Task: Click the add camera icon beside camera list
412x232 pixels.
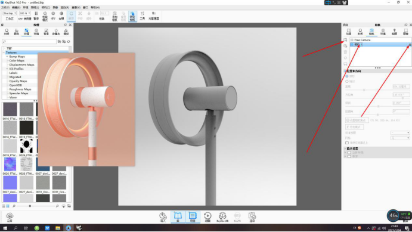Action: 345,40
